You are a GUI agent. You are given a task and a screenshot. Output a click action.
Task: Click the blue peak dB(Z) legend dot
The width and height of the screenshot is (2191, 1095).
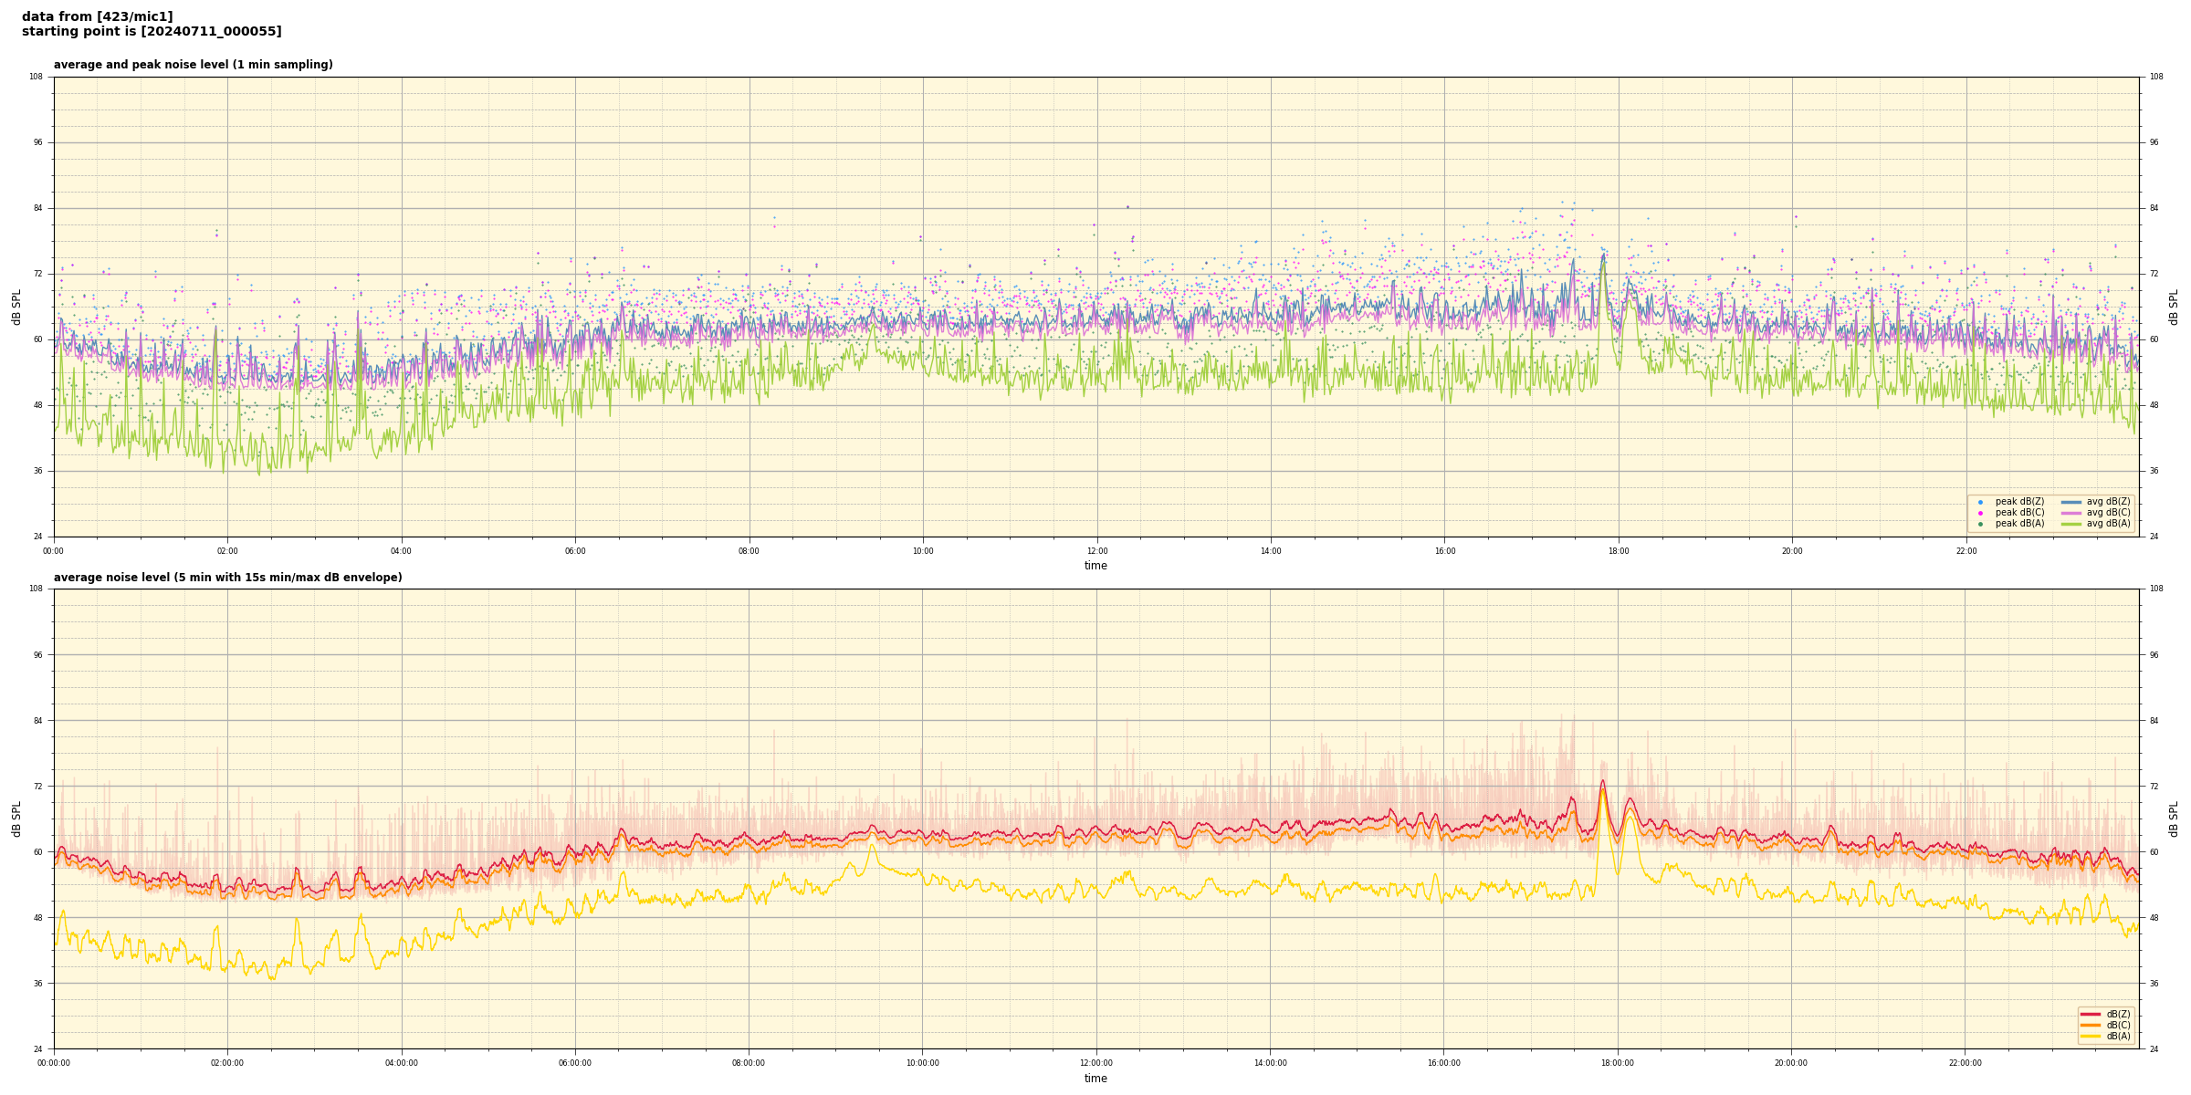(1980, 502)
